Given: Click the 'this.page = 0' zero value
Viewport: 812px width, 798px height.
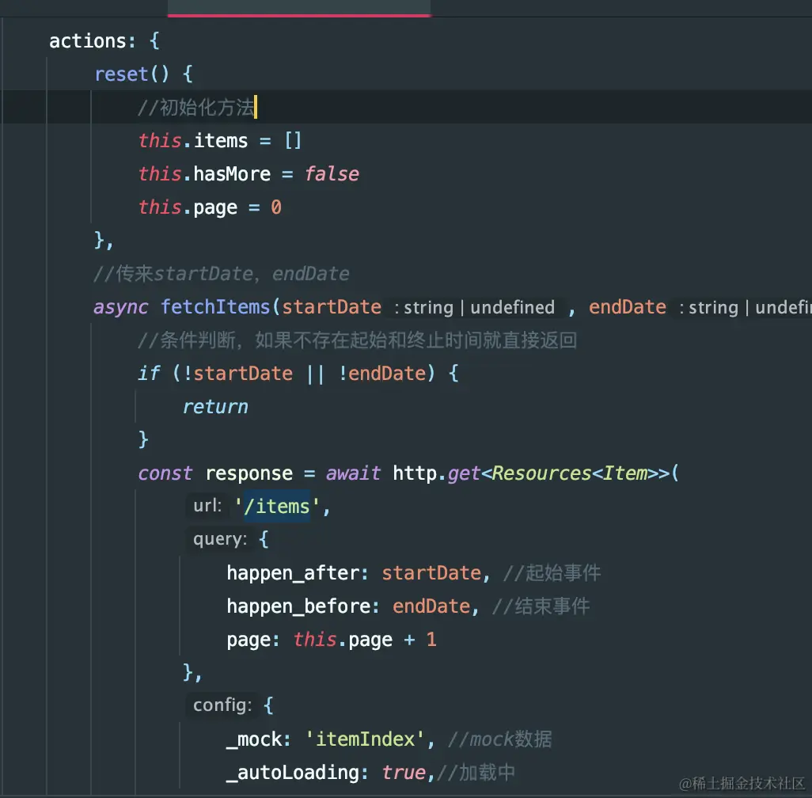Looking at the screenshot, I should click(276, 207).
